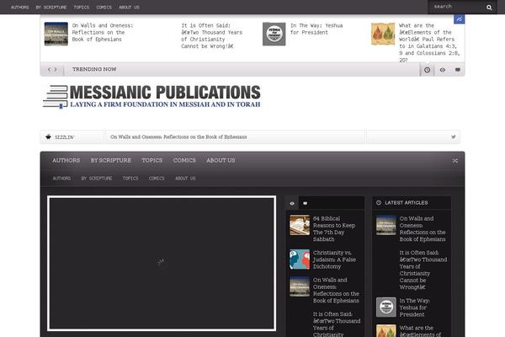Viewport: 505px width, 337px height.
Task: Open By Scripture in the small sub menu
Action: pos(97,179)
